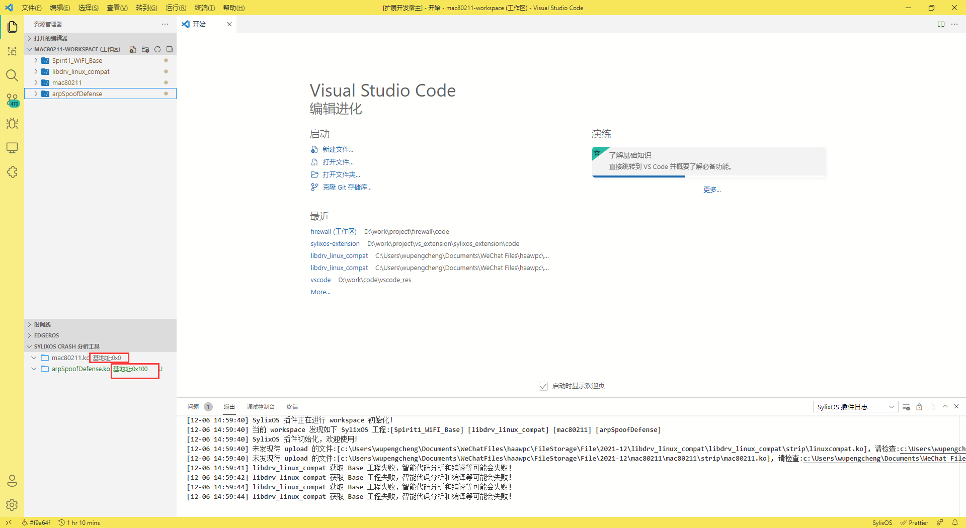Collapse mac80211.ko crash tool item

[34, 358]
